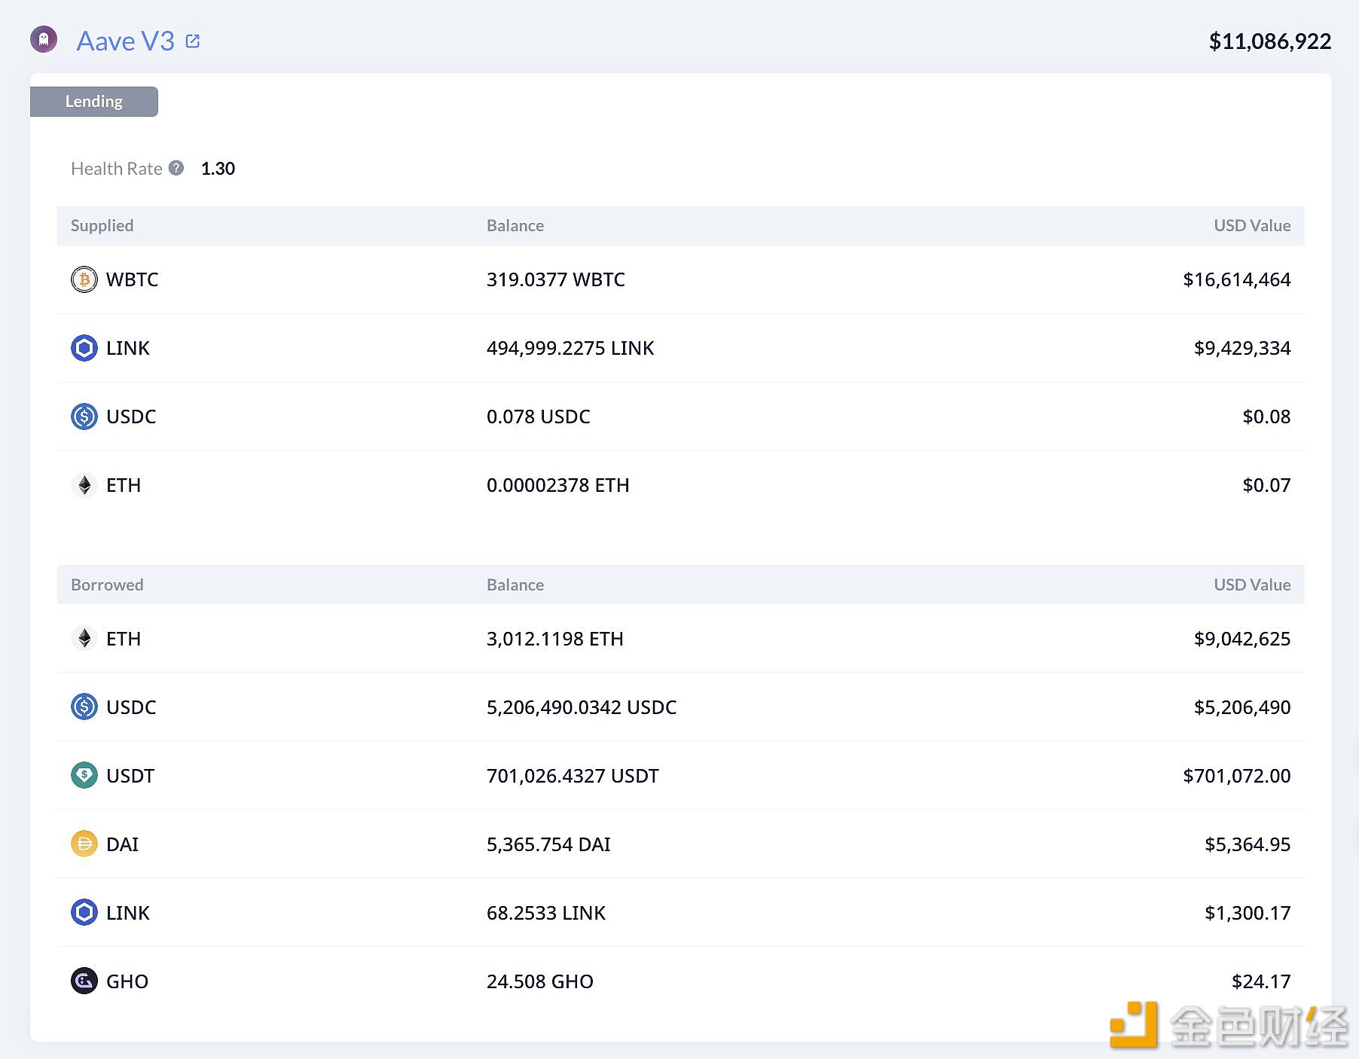The image size is (1359, 1059).
Task: Select the 3,012.1198 ETH borrowed balance
Action: [x=555, y=639]
